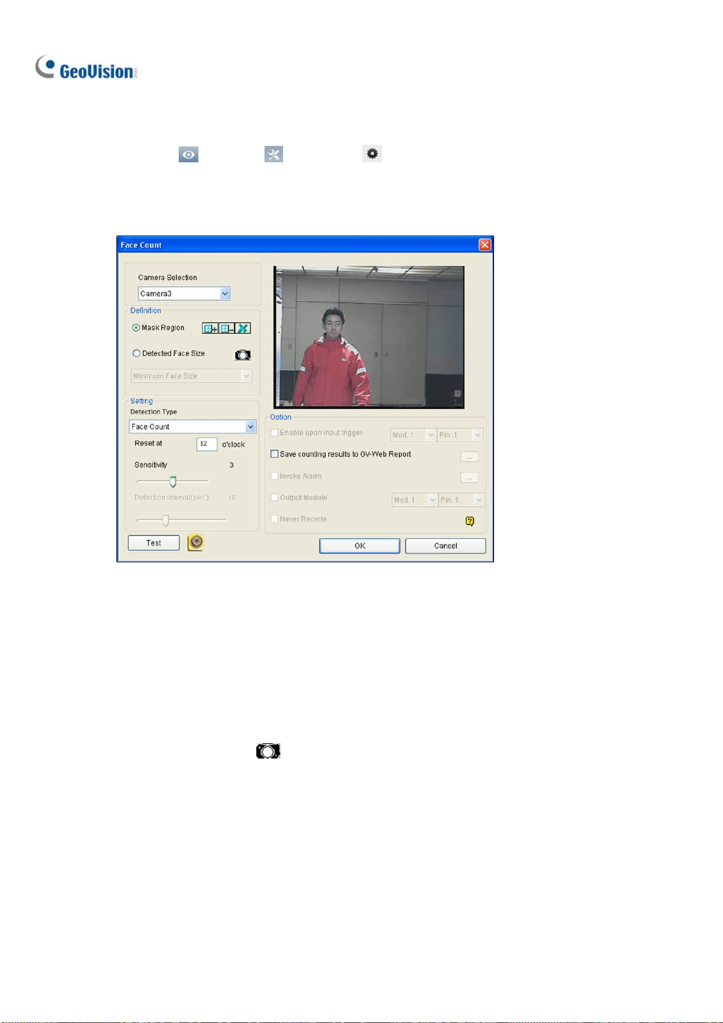
Task: Click the Reset at hour input field
Action: tap(207, 444)
